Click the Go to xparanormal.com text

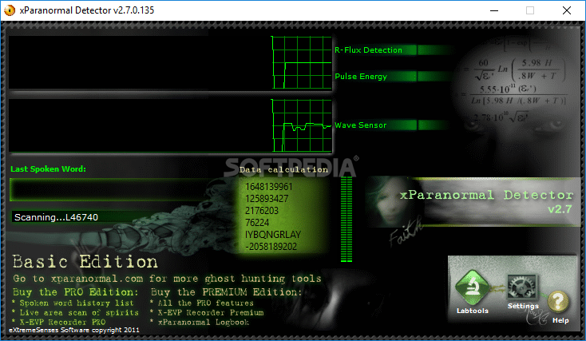[167, 279]
